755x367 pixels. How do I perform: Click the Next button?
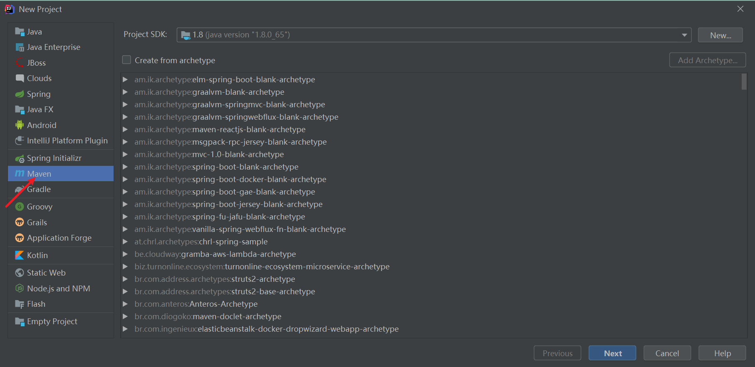click(612, 353)
